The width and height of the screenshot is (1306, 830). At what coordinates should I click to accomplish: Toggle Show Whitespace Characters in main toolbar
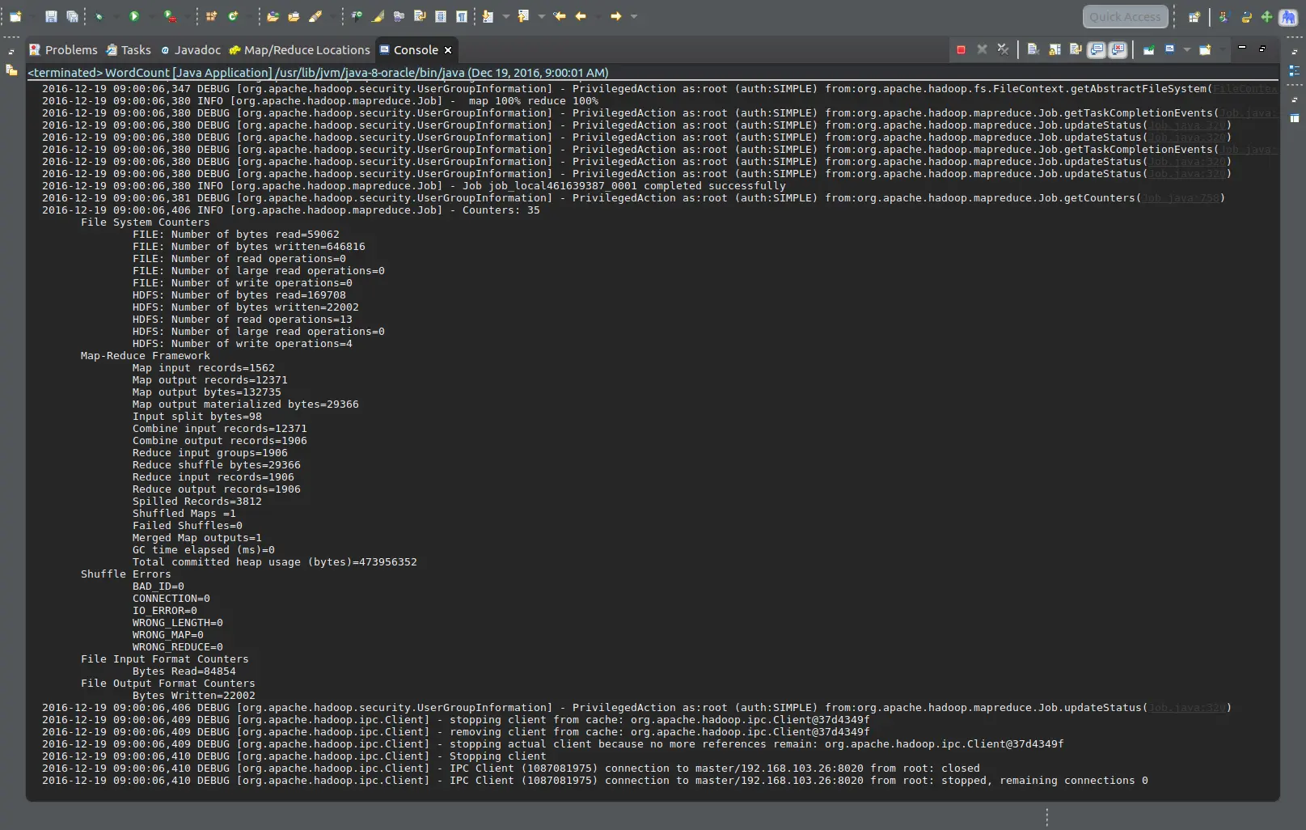(x=461, y=16)
